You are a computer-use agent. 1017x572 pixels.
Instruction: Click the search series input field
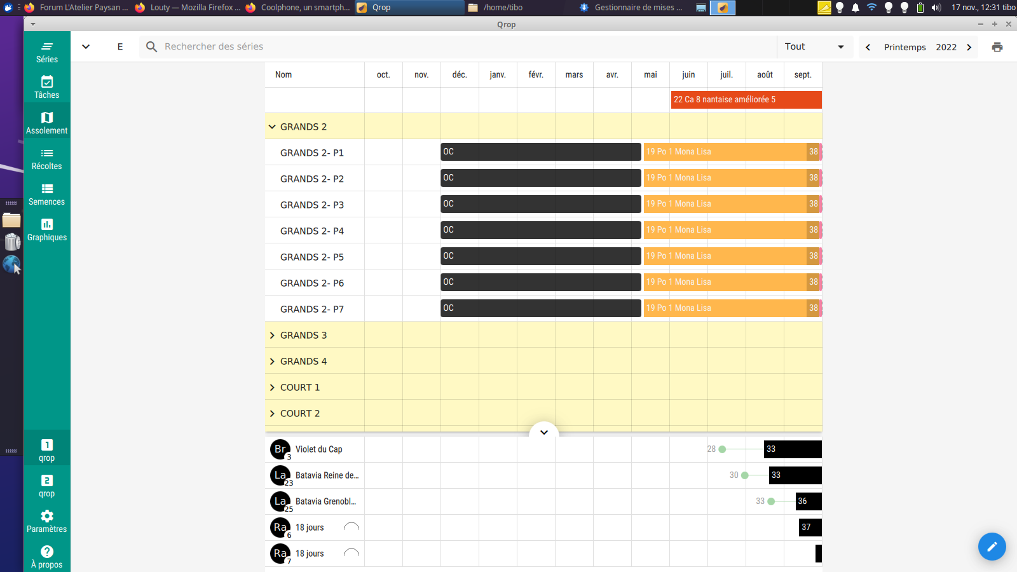click(x=458, y=47)
